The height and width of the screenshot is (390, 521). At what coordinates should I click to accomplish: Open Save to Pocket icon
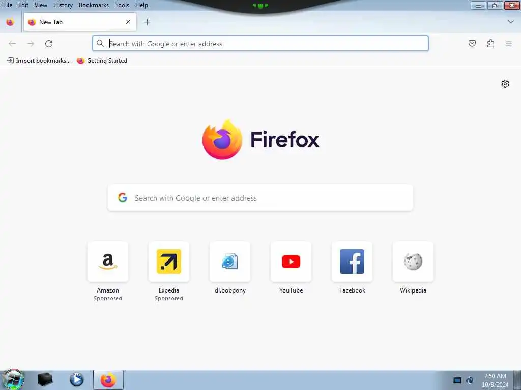(x=472, y=43)
